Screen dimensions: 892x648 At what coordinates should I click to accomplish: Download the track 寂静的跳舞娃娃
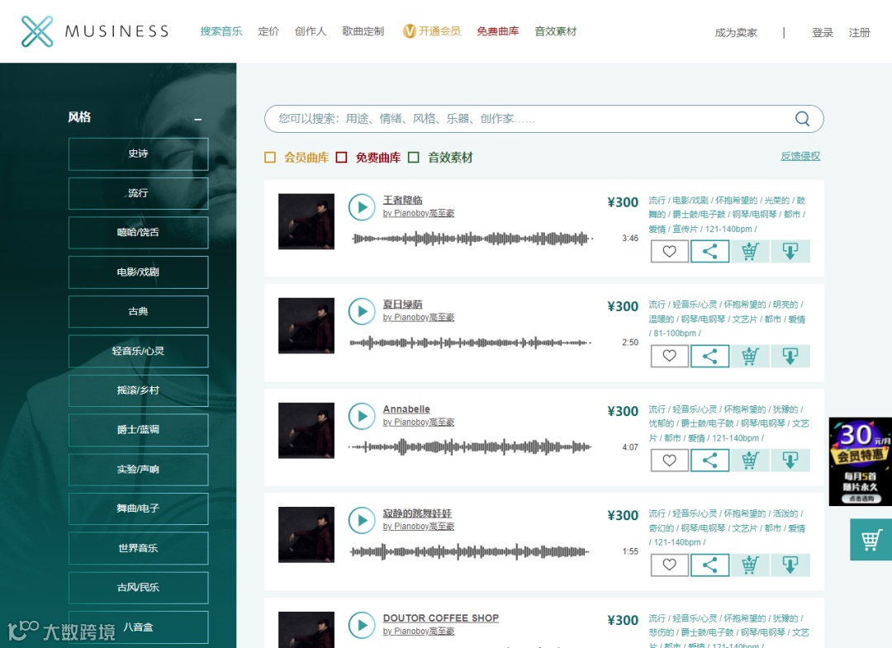790,565
